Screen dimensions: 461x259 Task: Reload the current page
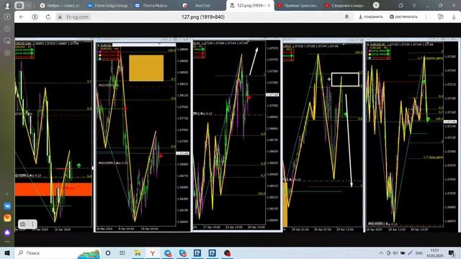(x=48, y=17)
